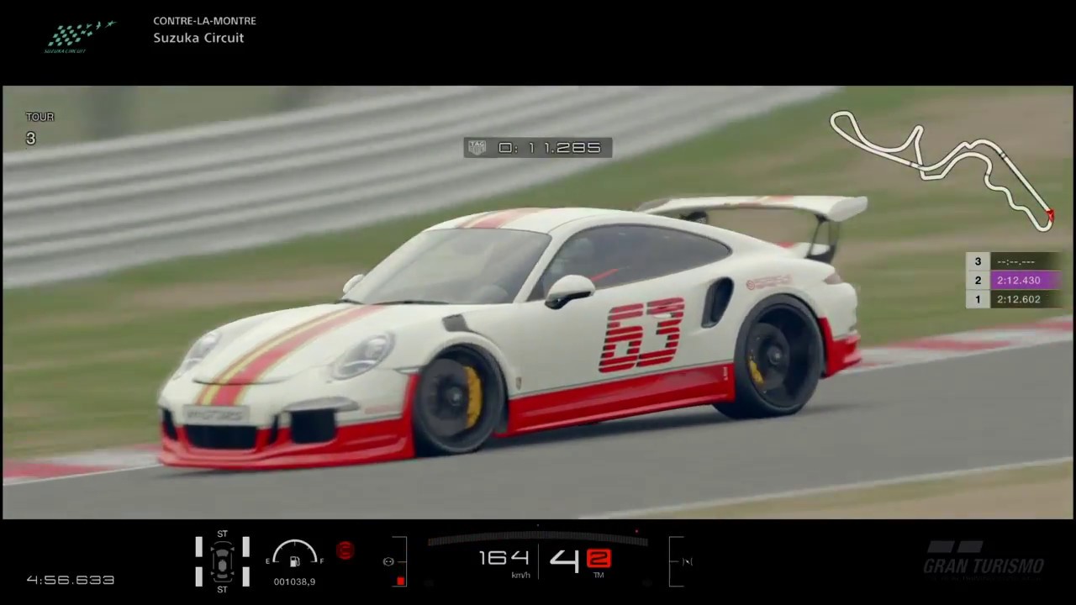Screen dimensions: 1076x605
Task: Click the traction control indicator icon
Action: 687,561
